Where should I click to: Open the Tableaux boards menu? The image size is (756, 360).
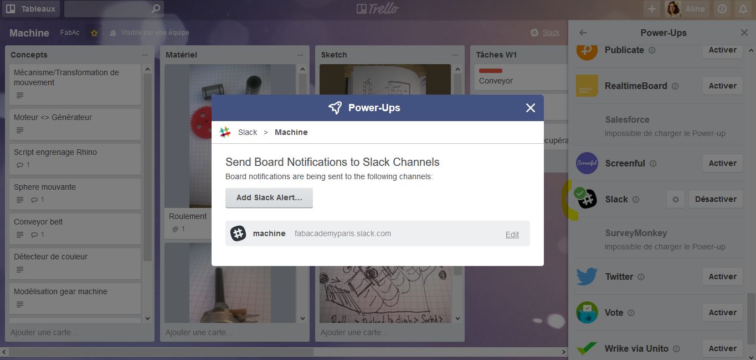(x=31, y=9)
